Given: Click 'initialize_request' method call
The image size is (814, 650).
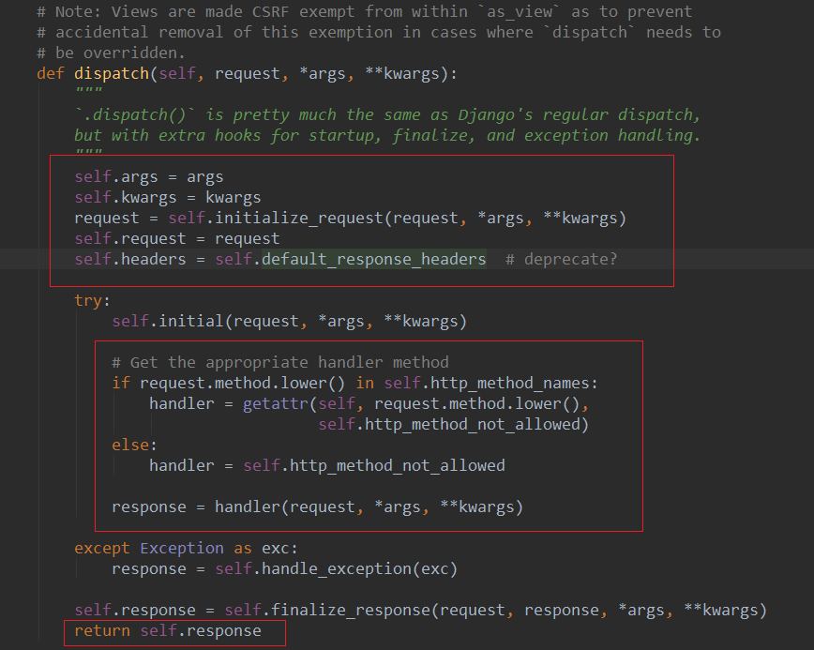Looking at the screenshot, I should tap(298, 218).
